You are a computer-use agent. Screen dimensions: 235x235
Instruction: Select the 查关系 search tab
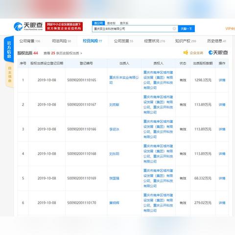[x=124, y=23]
